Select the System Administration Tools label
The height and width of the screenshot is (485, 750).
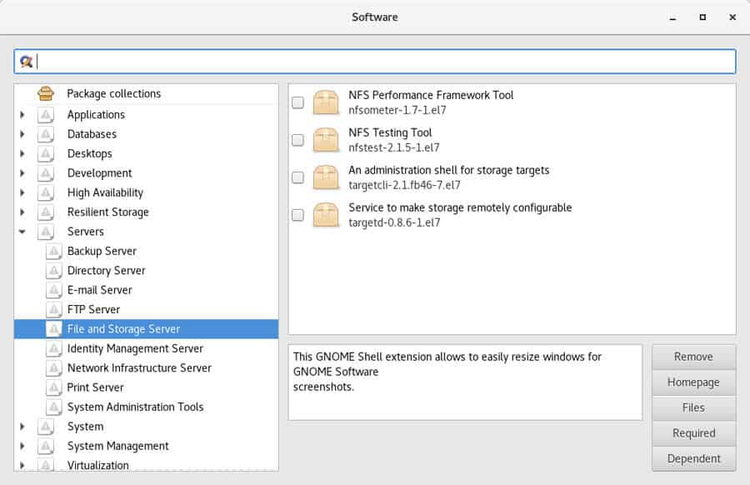[x=135, y=407]
